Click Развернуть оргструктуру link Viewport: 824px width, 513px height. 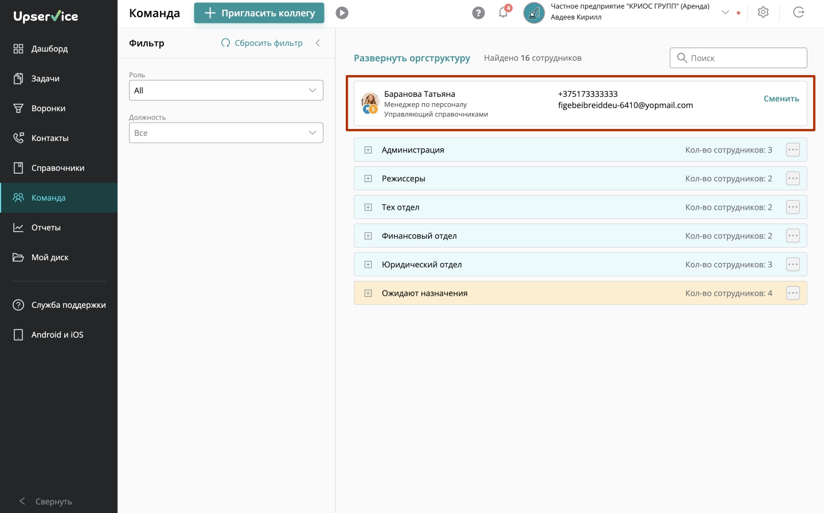412,58
